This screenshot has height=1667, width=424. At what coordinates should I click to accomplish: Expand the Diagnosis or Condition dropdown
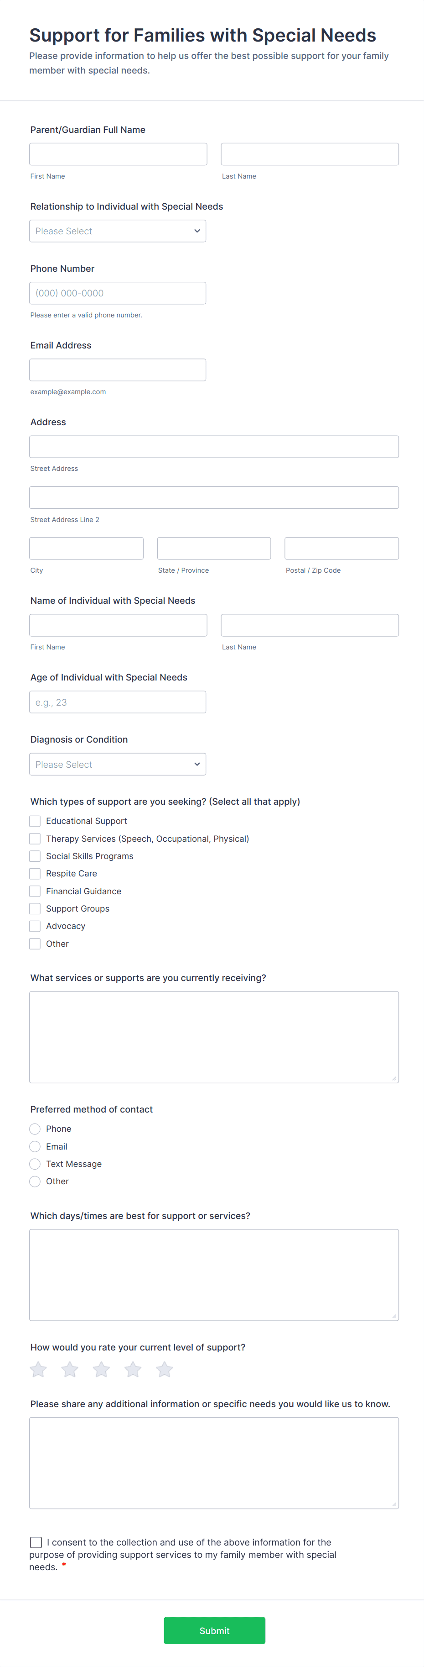(x=118, y=764)
